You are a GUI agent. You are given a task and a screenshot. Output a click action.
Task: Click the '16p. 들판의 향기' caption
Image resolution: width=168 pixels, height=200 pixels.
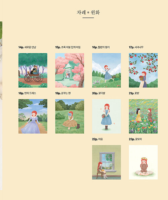click(101, 47)
